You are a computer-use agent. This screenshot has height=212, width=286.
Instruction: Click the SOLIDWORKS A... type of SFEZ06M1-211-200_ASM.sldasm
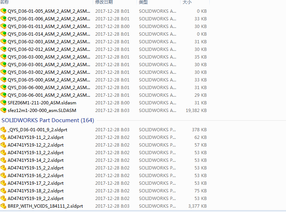pyautogui.click(x=158, y=103)
